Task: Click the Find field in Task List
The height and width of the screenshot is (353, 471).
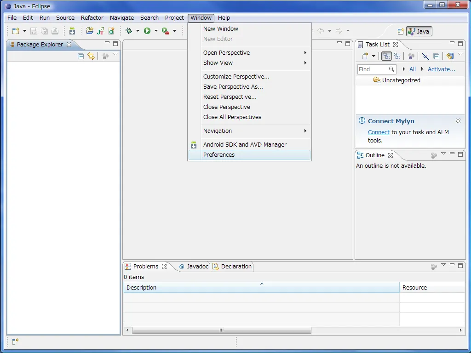Action: 377,69
